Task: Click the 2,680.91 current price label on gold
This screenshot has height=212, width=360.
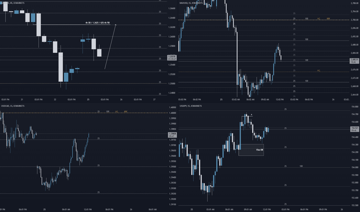Action: point(355,61)
